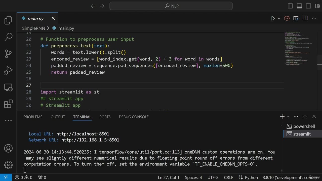
Task: Click the '## streamlit app' comment line
Action: coord(62,99)
